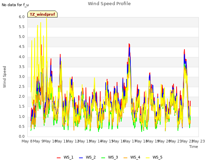Viewport: 219px width, 164px height.
Task: Click the 0.5 y-axis tick label
Action: [x=22, y=127]
